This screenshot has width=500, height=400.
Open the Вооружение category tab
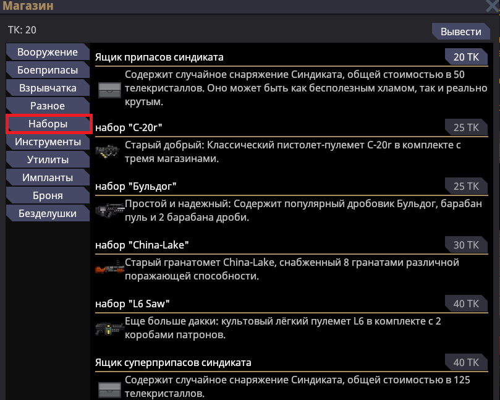click(x=48, y=53)
